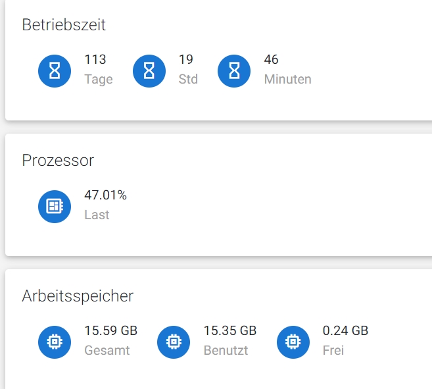Click the Benutzt label under memory
This screenshot has height=389, width=432.
226,351
